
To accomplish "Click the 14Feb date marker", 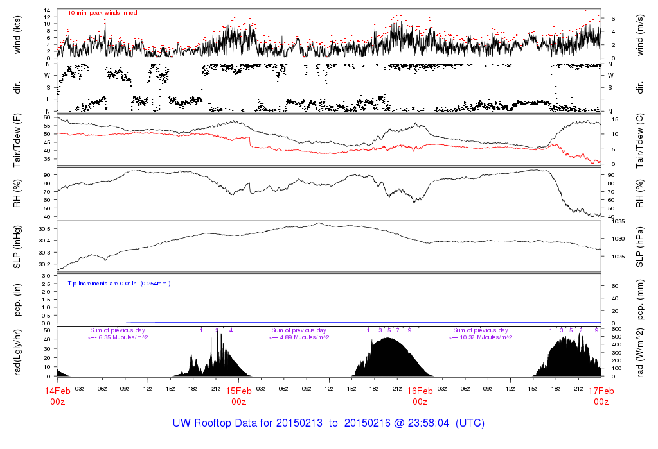I will (x=57, y=391).
